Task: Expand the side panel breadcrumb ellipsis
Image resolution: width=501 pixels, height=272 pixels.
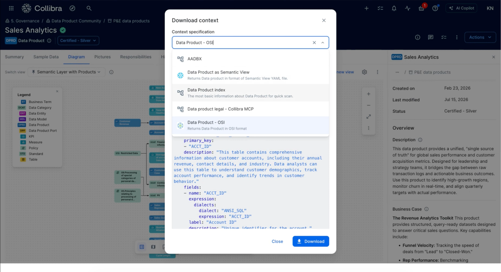Action: 397,72
